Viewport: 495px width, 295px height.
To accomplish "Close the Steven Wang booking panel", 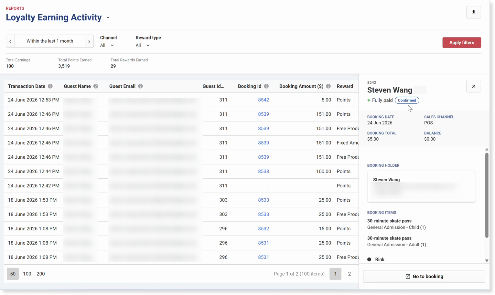I will click(x=473, y=86).
